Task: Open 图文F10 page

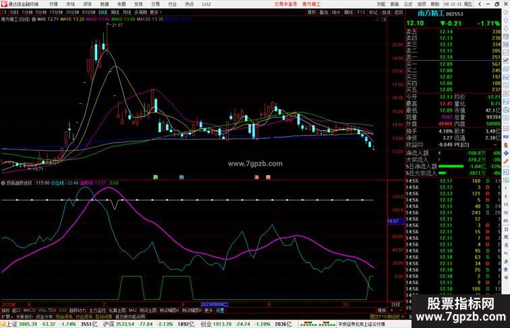Action: click(x=378, y=317)
